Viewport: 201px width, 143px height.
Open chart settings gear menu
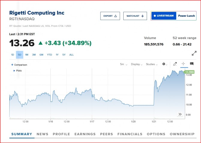pyautogui.click(x=164, y=64)
